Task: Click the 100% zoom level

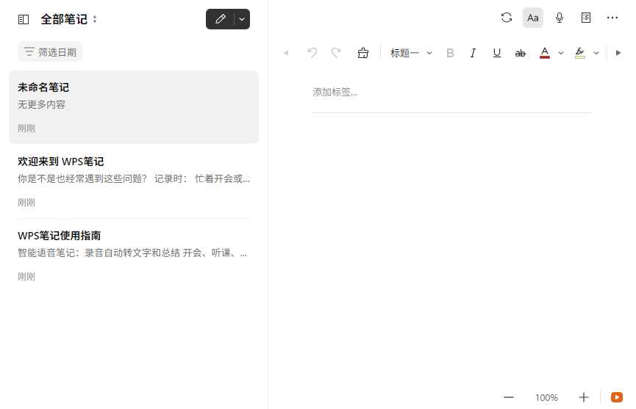Action: [x=546, y=398]
